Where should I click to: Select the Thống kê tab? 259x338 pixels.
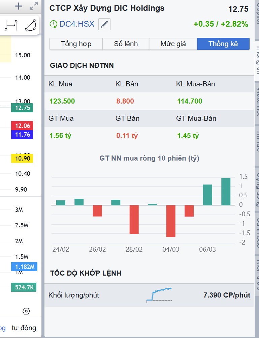tap(223, 44)
